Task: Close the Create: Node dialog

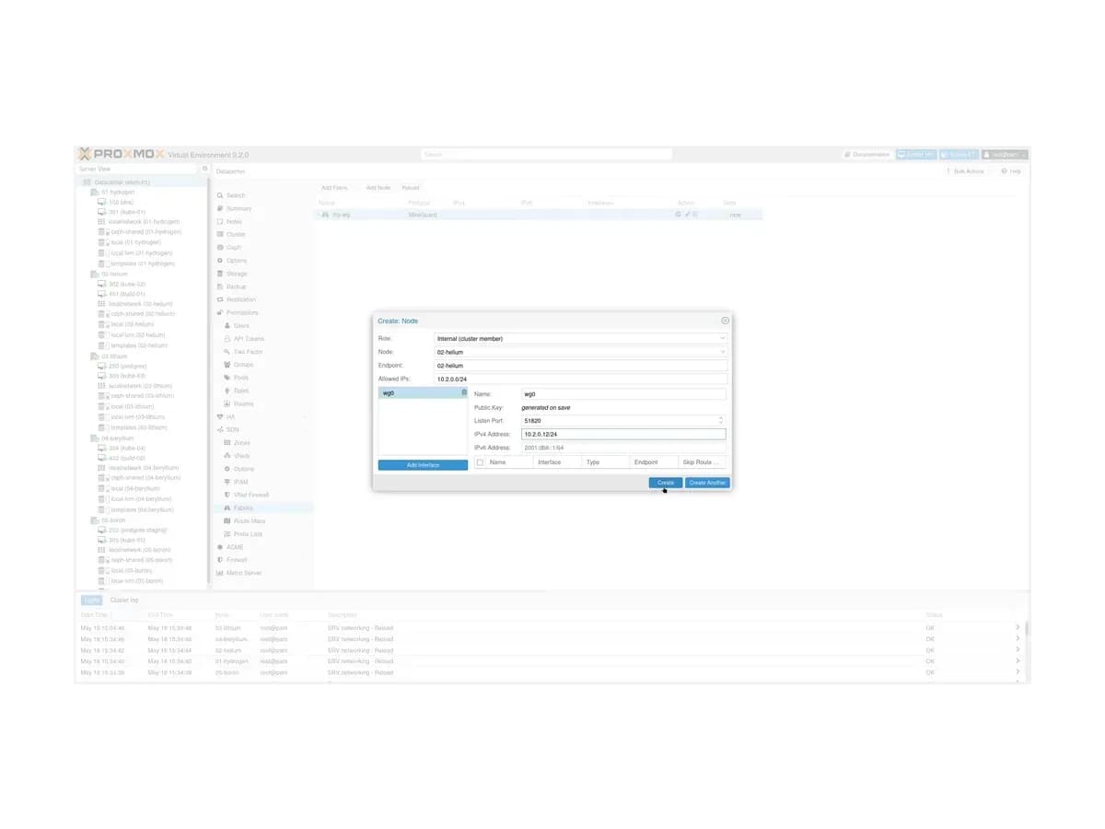Action: pos(725,321)
